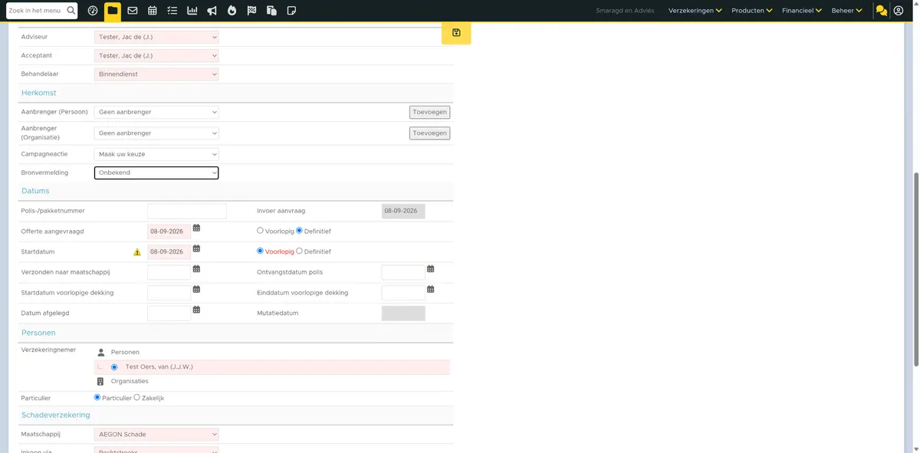The width and height of the screenshot is (920, 453).
Task: Select the Test Oers, van (J.J.W.) radio button
Action: [x=114, y=367]
